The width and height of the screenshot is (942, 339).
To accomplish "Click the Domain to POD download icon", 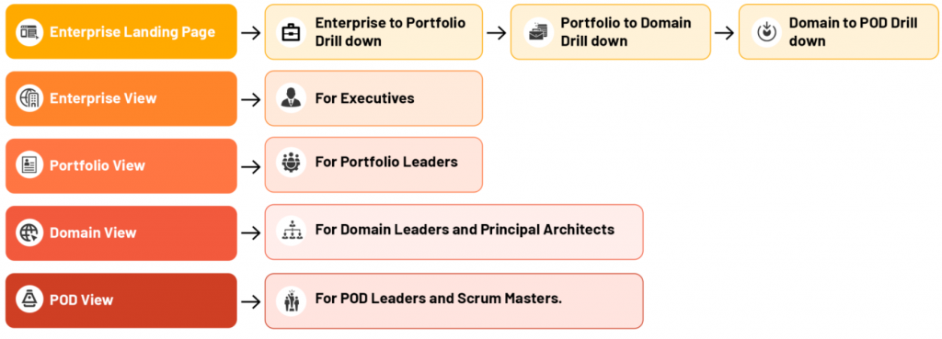I will click(x=766, y=32).
